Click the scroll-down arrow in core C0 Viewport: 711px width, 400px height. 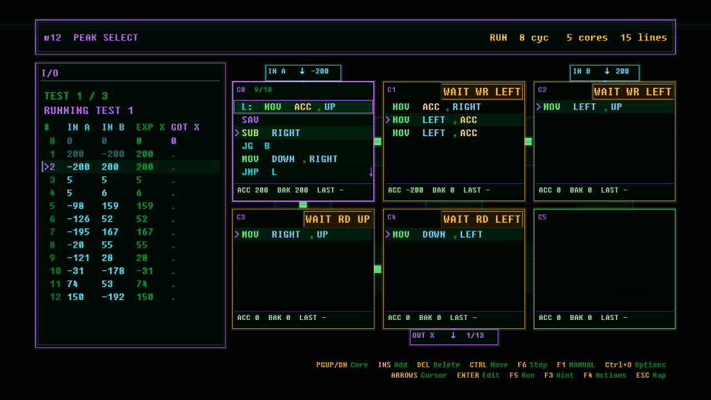tap(370, 173)
